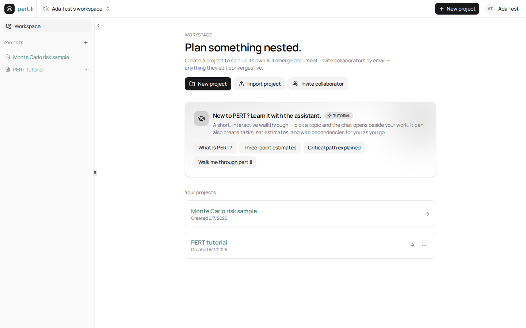The height and width of the screenshot is (328, 526).
Task: Select Workspace in the sidebar
Action: [x=47, y=26]
